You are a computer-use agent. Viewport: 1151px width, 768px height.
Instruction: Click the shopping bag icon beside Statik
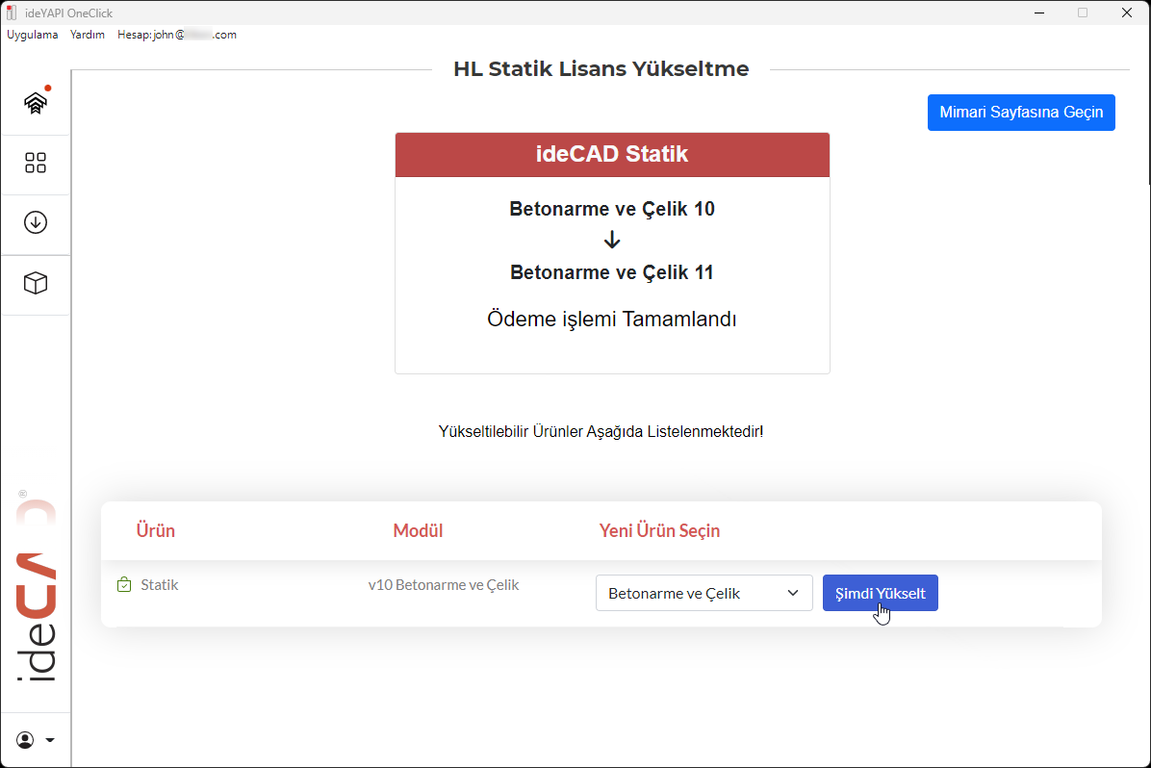click(x=124, y=584)
